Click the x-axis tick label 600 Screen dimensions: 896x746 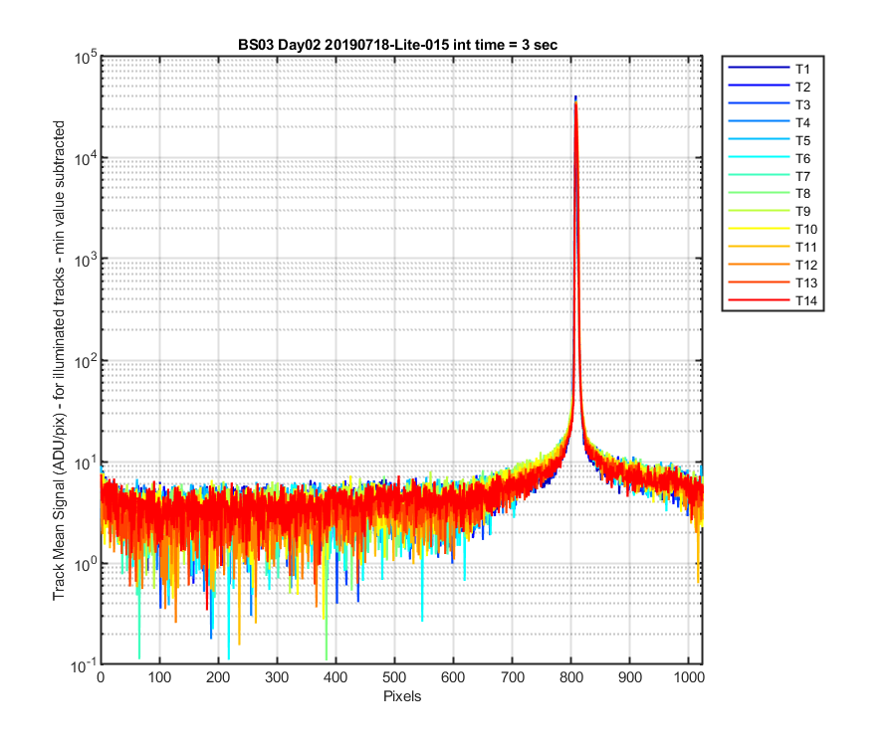[x=454, y=677]
